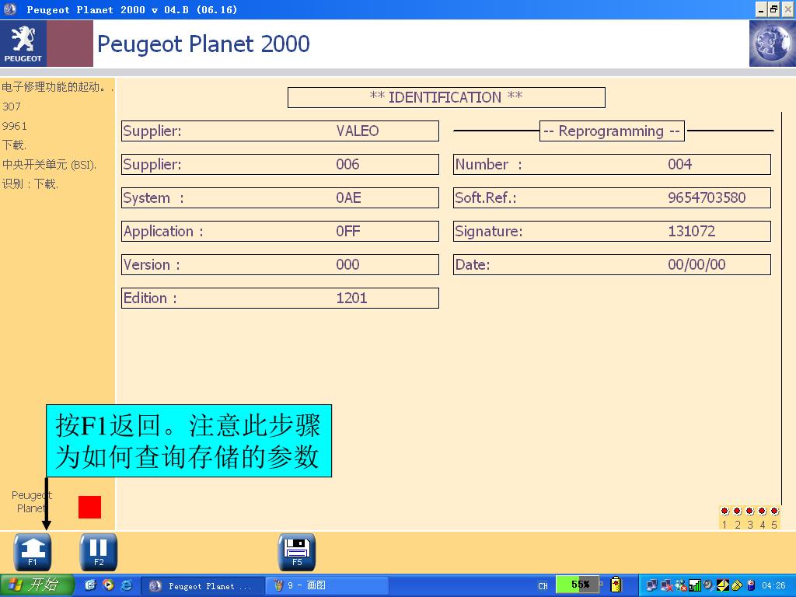
Task: Click the red indicator light numbered 2
Action: (x=738, y=511)
